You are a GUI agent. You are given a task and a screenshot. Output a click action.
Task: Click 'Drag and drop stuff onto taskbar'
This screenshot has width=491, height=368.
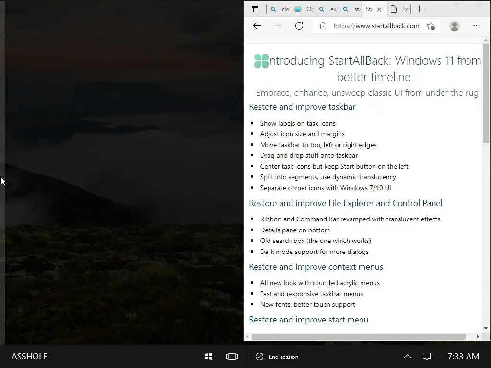[309, 156]
